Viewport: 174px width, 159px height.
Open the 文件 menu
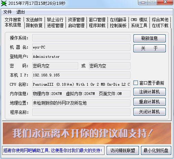(x=8, y=12)
